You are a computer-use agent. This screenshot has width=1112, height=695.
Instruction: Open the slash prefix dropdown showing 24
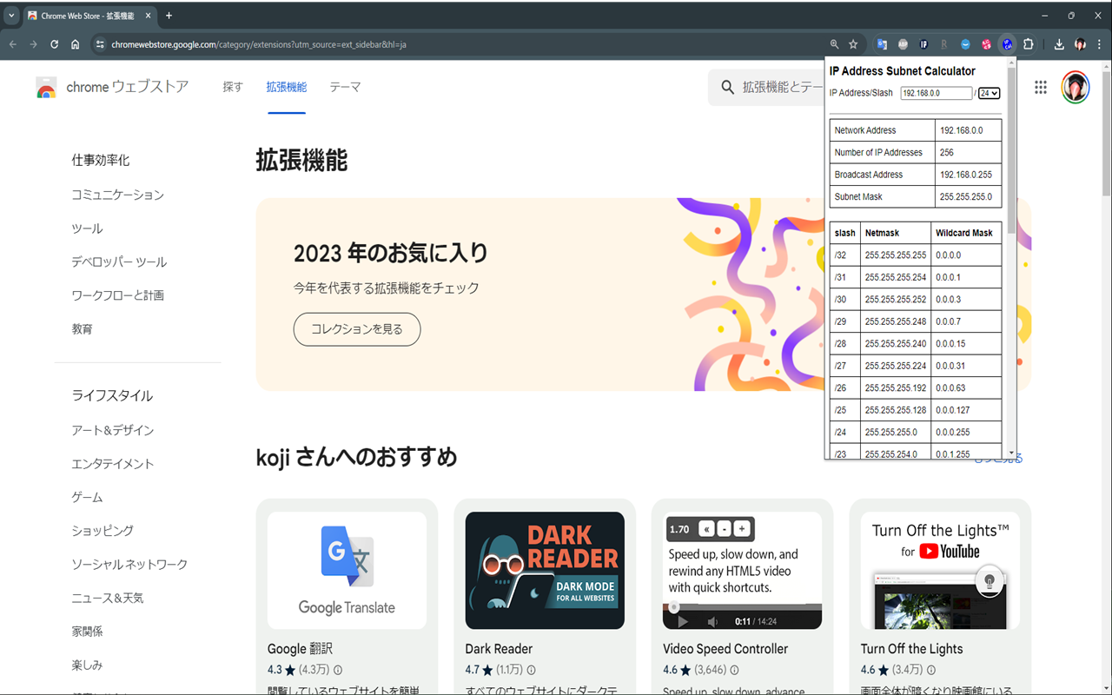[989, 93]
